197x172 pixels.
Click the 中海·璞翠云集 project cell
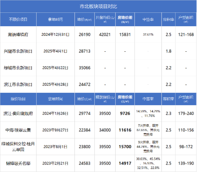coord(18,130)
